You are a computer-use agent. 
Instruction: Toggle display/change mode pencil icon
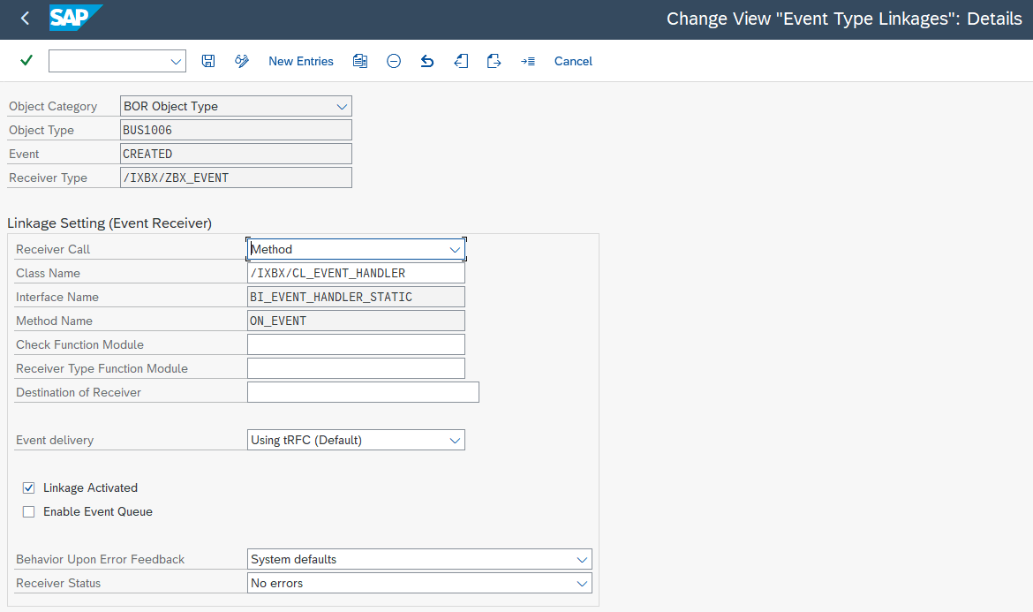point(242,61)
